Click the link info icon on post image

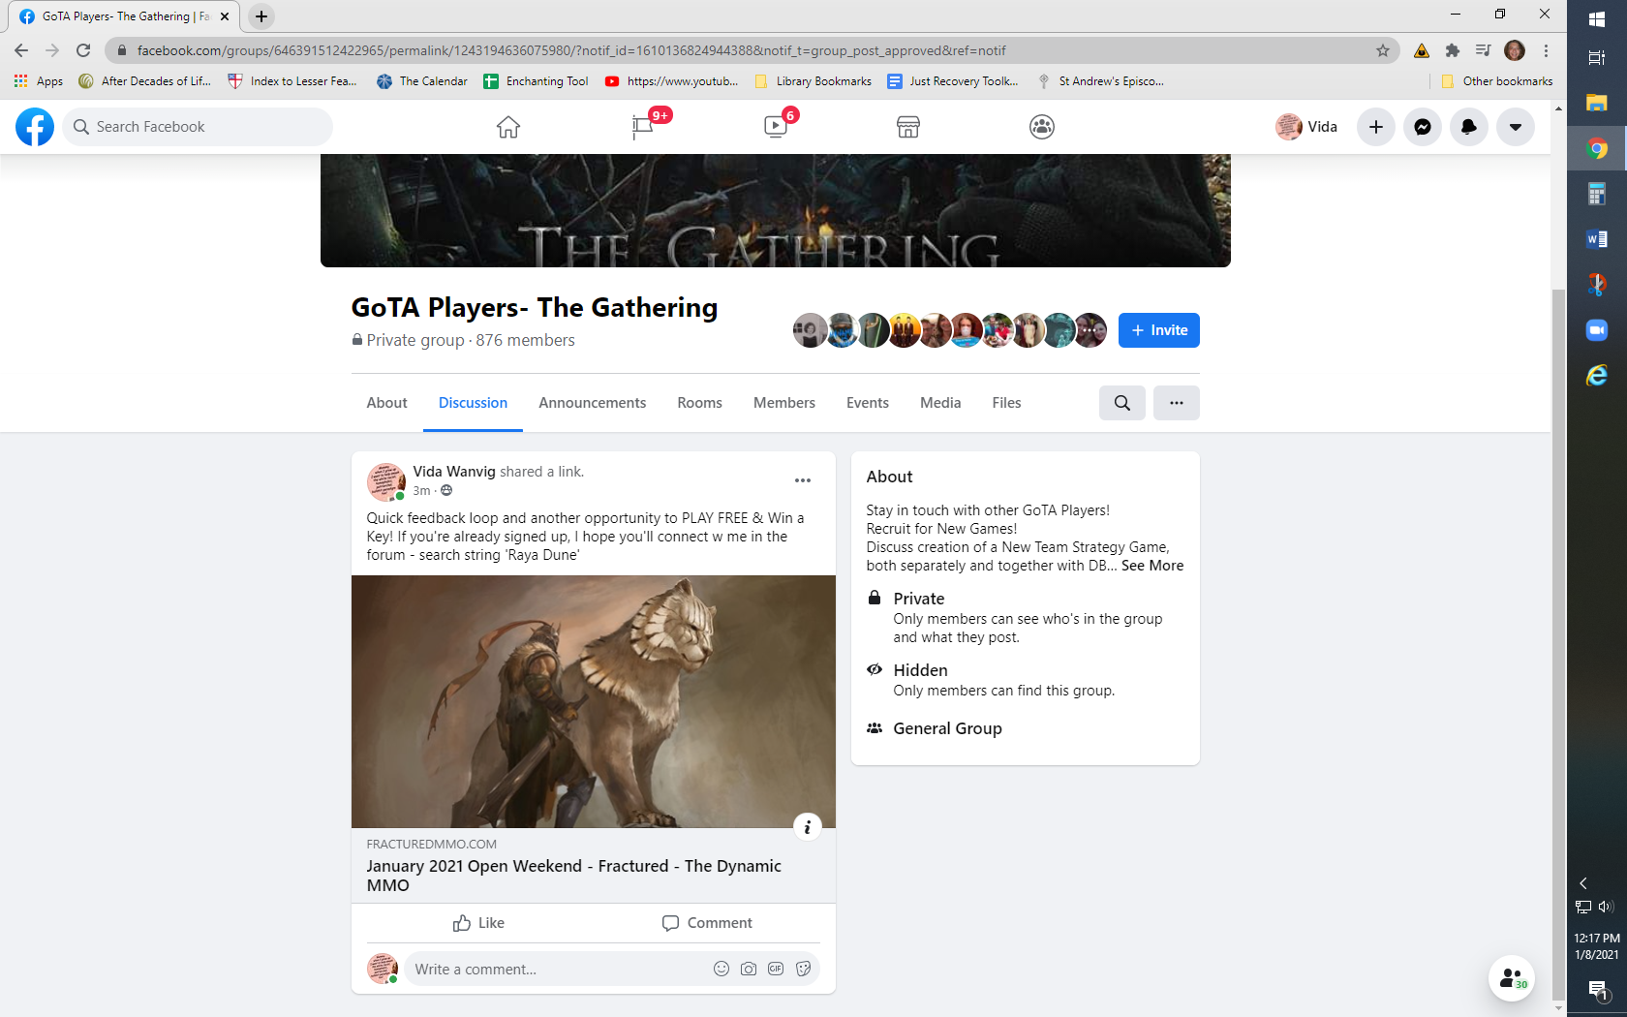click(808, 827)
